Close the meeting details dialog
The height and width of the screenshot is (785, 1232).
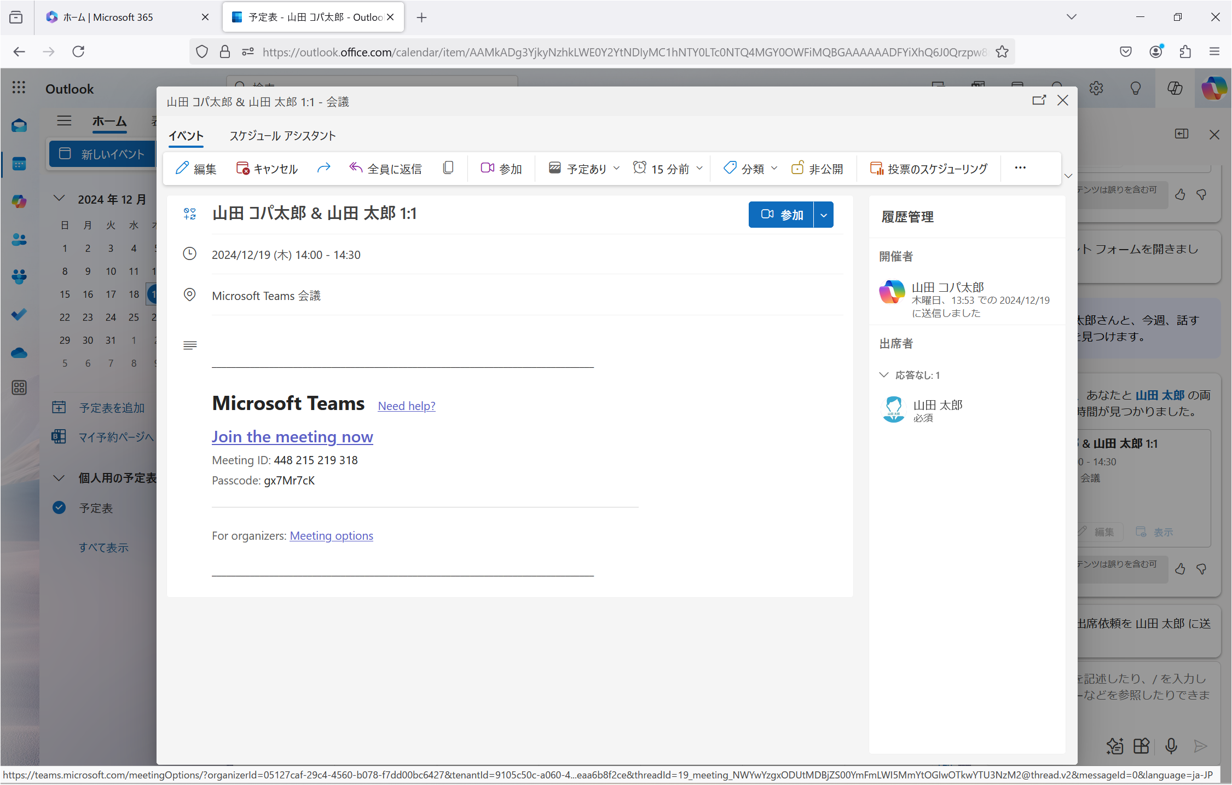point(1063,100)
